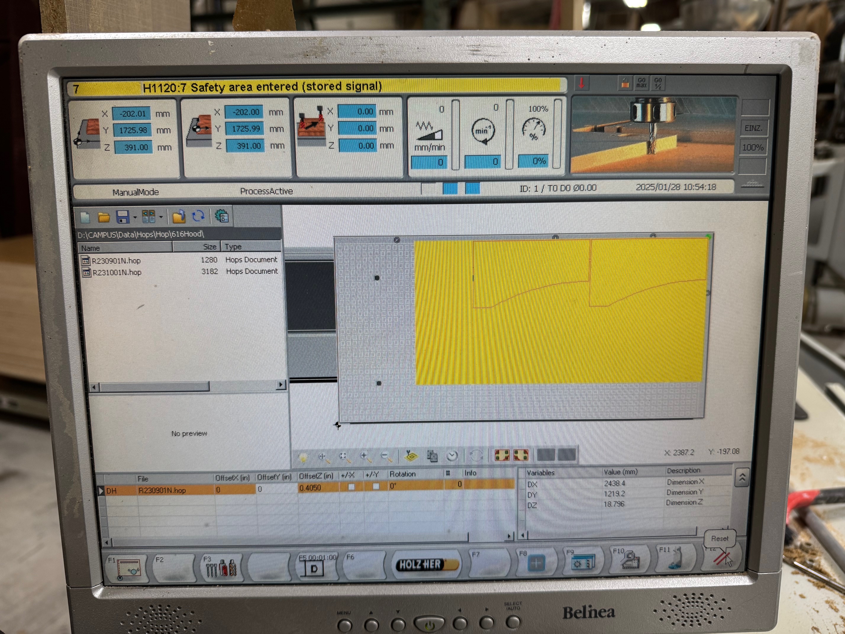
Task: Open the yellow folder icon in file toolbar
Action: [x=104, y=218]
